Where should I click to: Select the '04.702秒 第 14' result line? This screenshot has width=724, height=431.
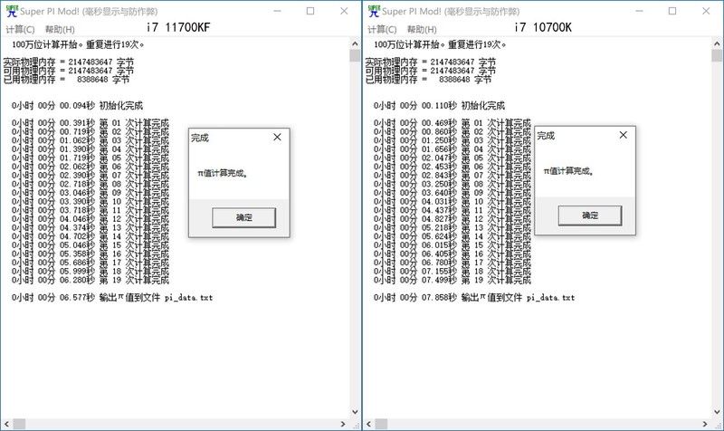click(x=90, y=236)
